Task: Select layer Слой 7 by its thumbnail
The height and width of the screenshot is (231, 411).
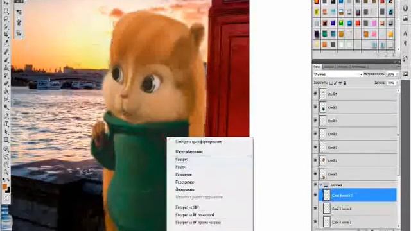Action: coord(322,94)
